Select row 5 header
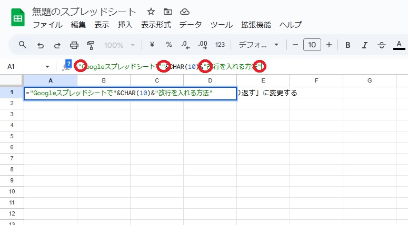Screen dimensions: 408x225 [x=12, y=136]
